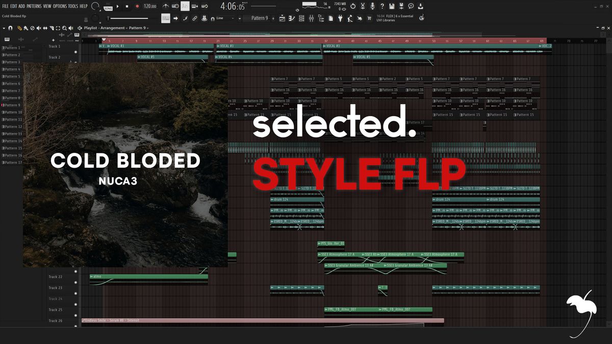Toggle mute dot on Track 1
The height and width of the screenshot is (344, 612).
[x=76, y=51]
